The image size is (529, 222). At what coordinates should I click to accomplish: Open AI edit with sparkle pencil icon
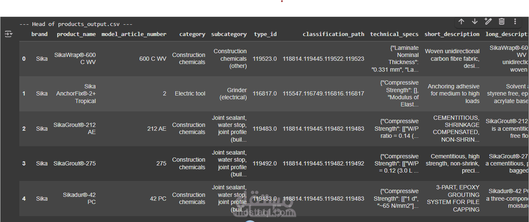pos(488,21)
